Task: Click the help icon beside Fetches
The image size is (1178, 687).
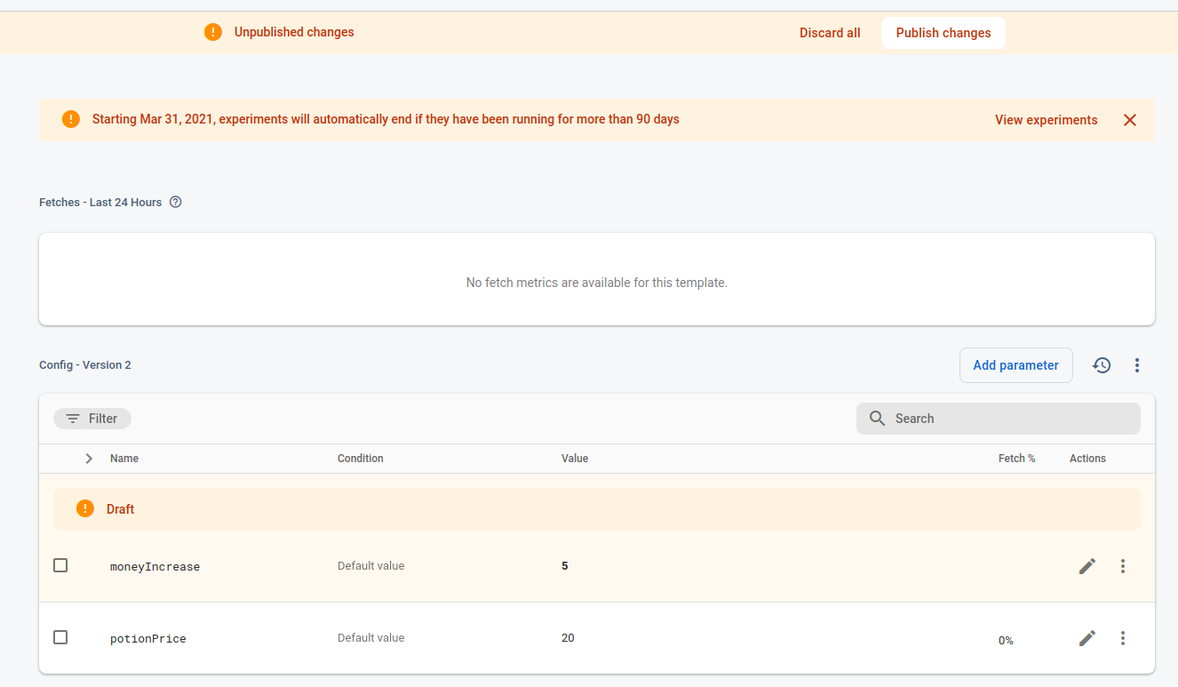Action: 175,202
